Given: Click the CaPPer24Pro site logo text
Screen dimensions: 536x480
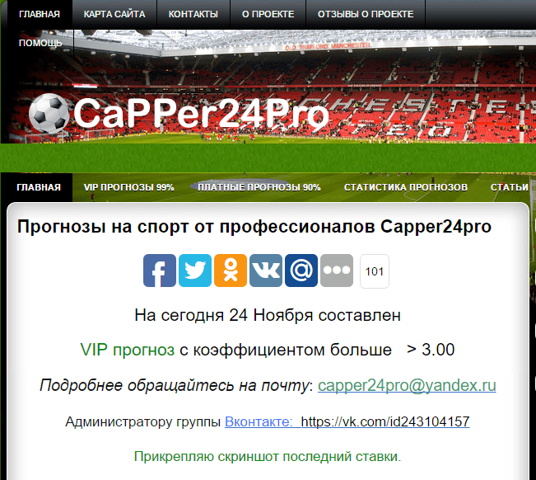Looking at the screenshot, I should tap(201, 113).
